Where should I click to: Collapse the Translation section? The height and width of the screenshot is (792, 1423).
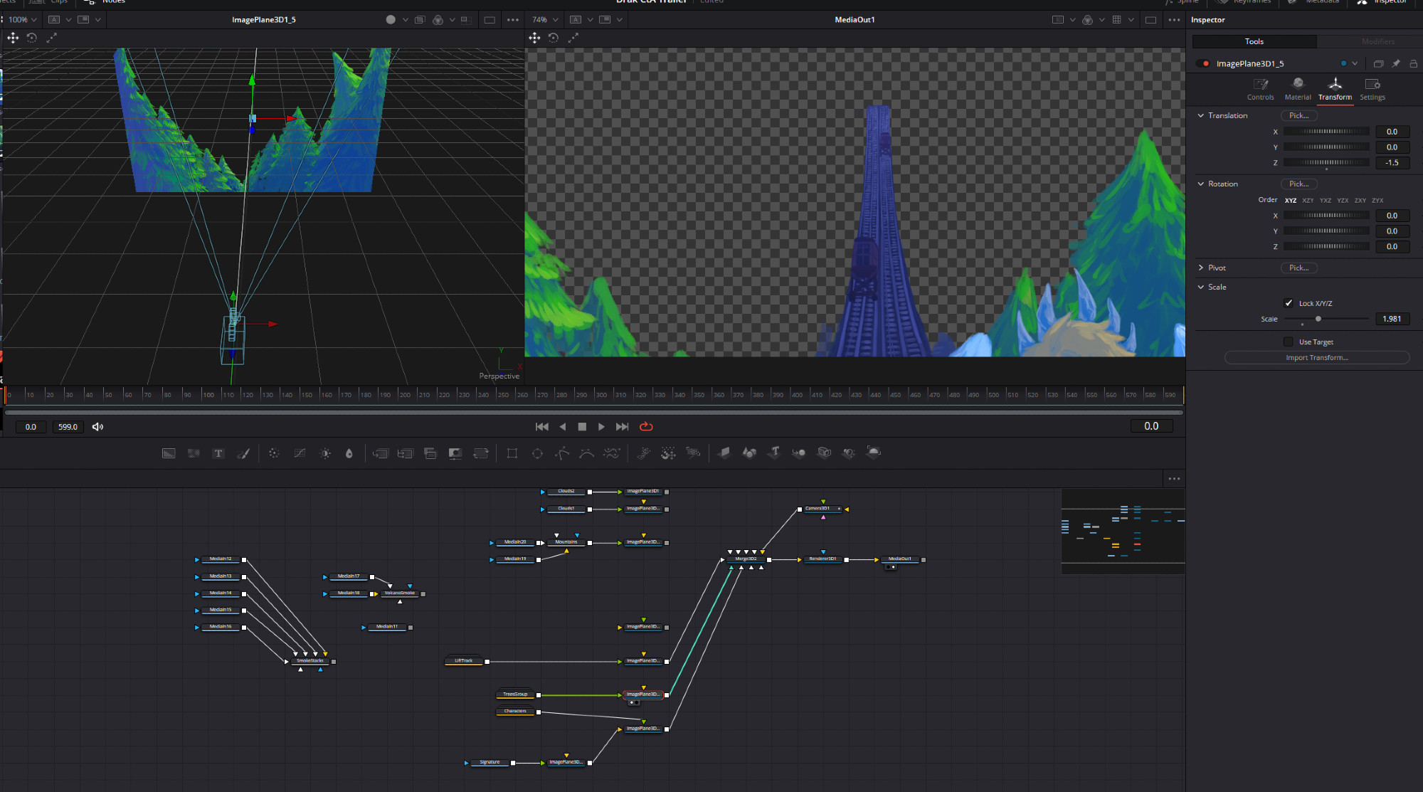coord(1201,115)
